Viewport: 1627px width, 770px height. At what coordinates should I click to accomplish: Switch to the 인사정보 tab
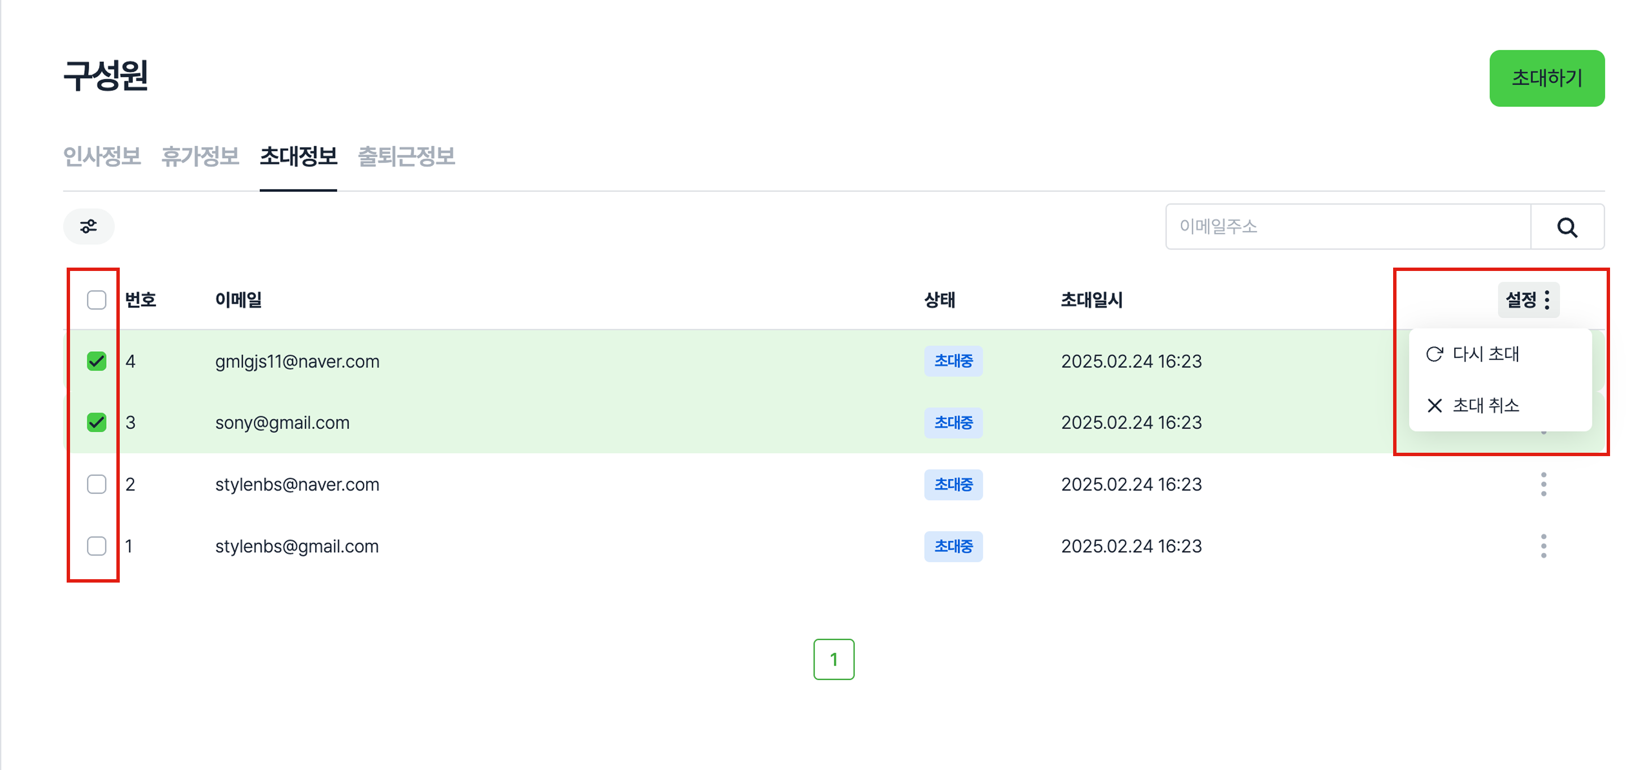[102, 156]
